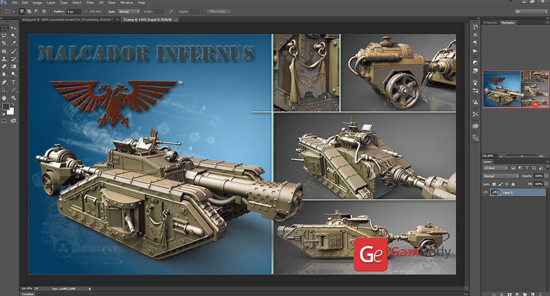Image resolution: width=550 pixels, height=296 pixels.
Task: Select the Horizontal Type tool
Action: (14, 83)
